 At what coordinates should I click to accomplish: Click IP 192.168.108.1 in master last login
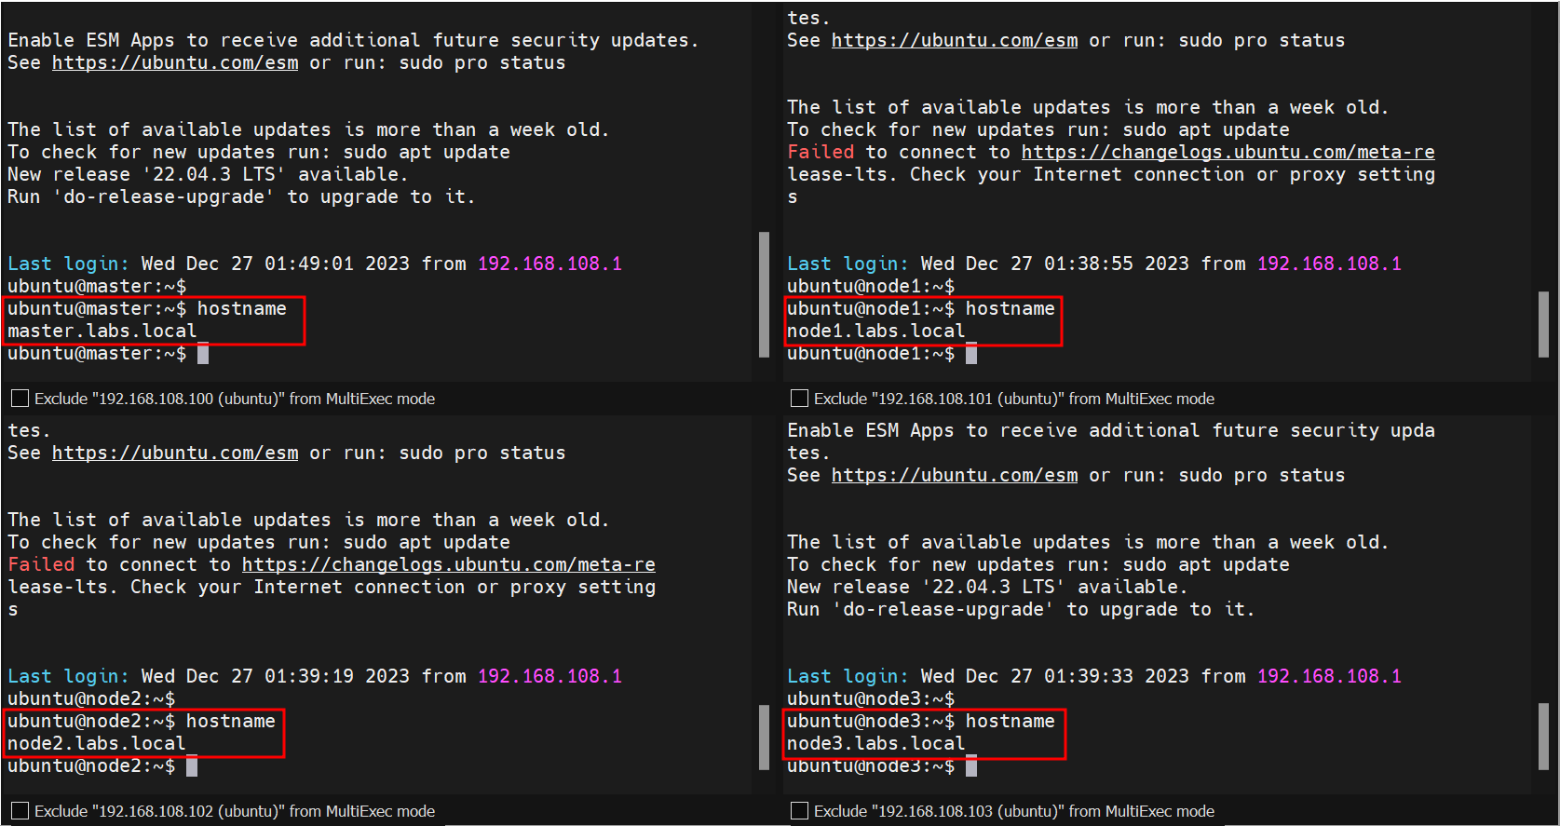pos(549,264)
